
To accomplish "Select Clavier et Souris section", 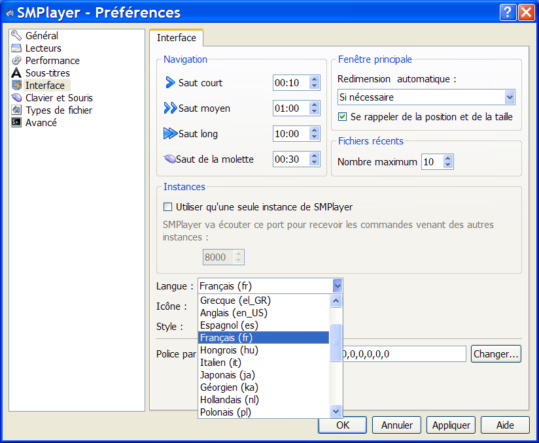I will [59, 97].
